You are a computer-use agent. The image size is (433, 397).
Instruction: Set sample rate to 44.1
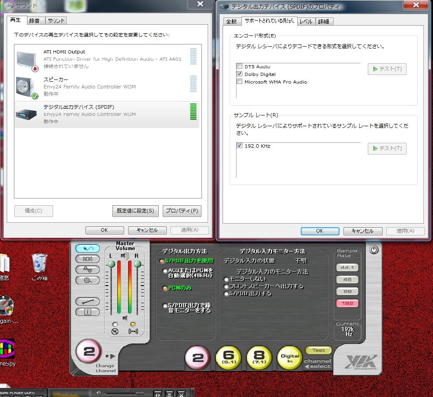348,268
